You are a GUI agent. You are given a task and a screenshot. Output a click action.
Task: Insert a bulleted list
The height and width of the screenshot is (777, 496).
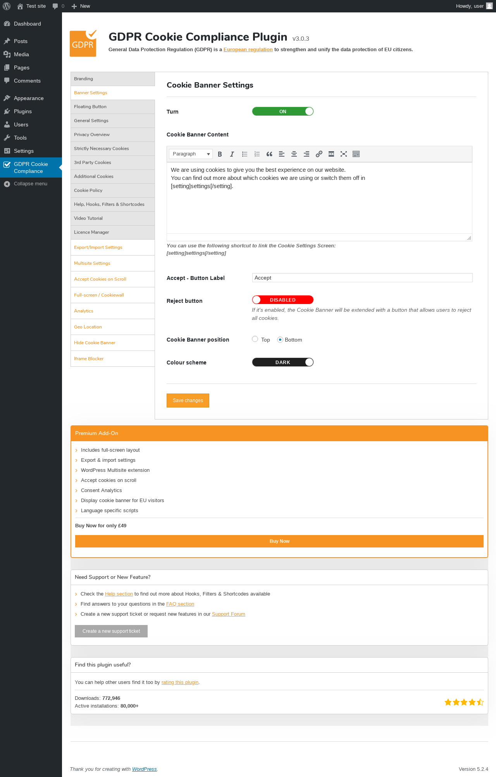click(245, 154)
